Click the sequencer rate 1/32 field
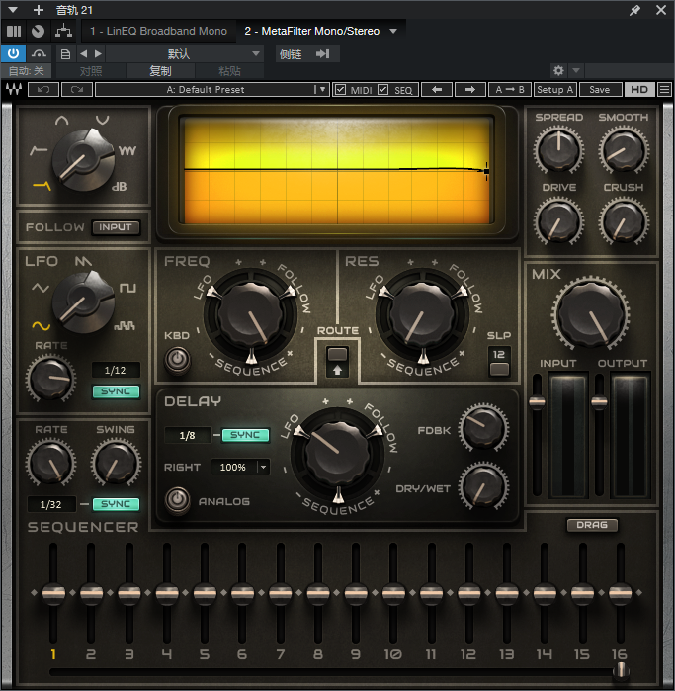675x691 pixels. pyautogui.click(x=51, y=504)
